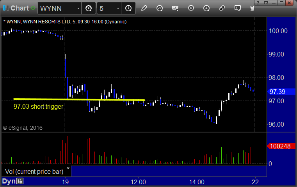This screenshot has height=187, width=297.
Task: Click the 100.00 price axis label
Action: pos(278,31)
